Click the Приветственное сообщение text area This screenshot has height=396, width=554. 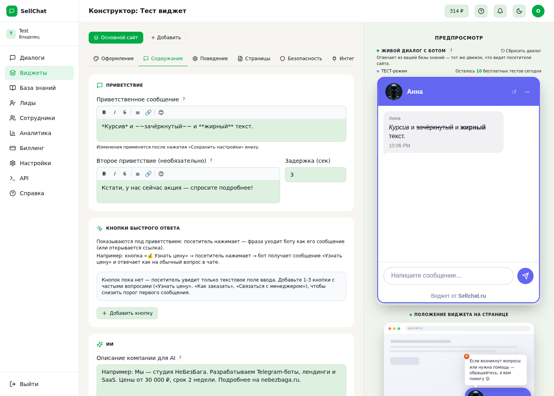[221, 130]
